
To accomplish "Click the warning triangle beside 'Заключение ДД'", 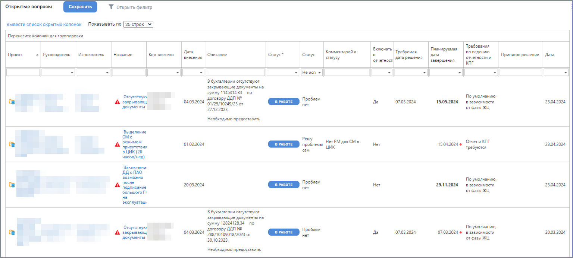I will point(117,185).
